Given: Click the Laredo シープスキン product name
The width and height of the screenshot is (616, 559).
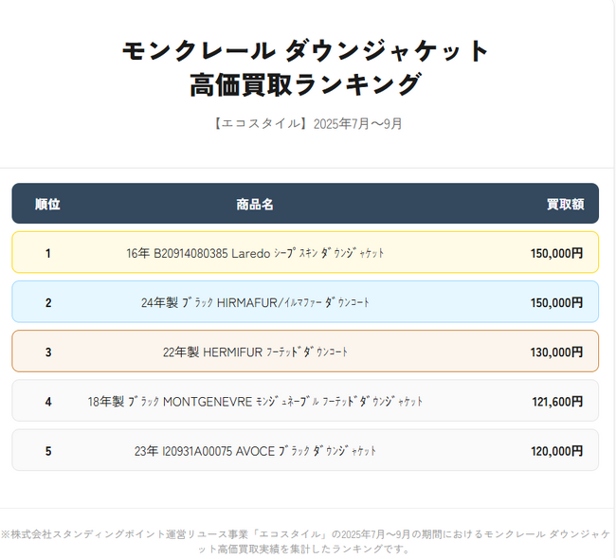Looking at the screenshot, I should click(x=255, y=253).
